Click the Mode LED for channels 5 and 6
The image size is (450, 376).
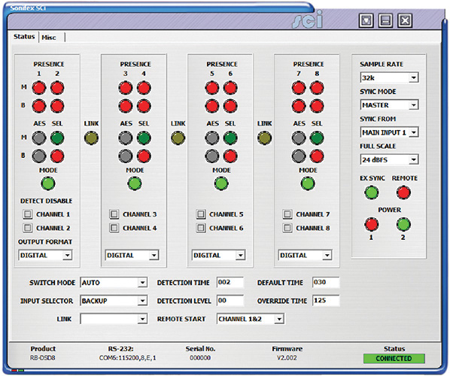pos(221,183)
